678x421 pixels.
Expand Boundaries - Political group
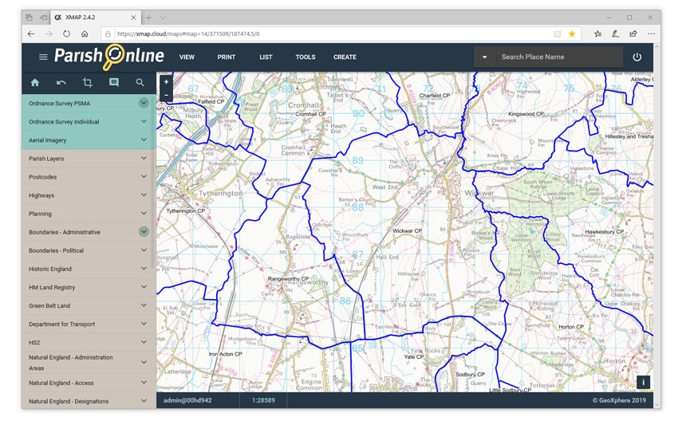[x=144, y=250]
